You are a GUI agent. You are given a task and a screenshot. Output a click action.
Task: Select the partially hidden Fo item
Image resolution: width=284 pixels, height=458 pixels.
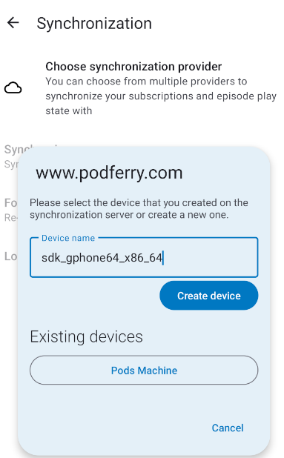[10, 203]
